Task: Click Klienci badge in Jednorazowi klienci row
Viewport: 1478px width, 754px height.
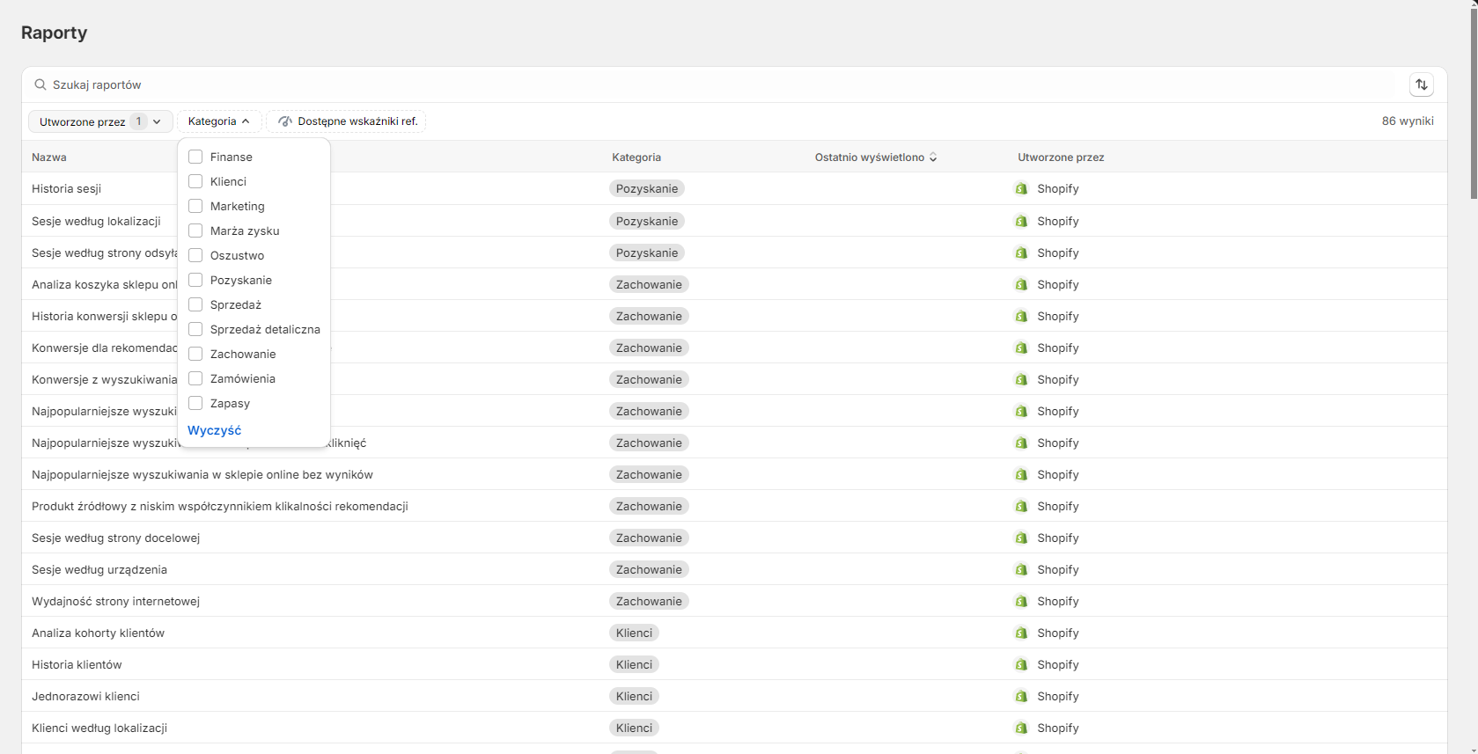Action: [x=634, y=696]
